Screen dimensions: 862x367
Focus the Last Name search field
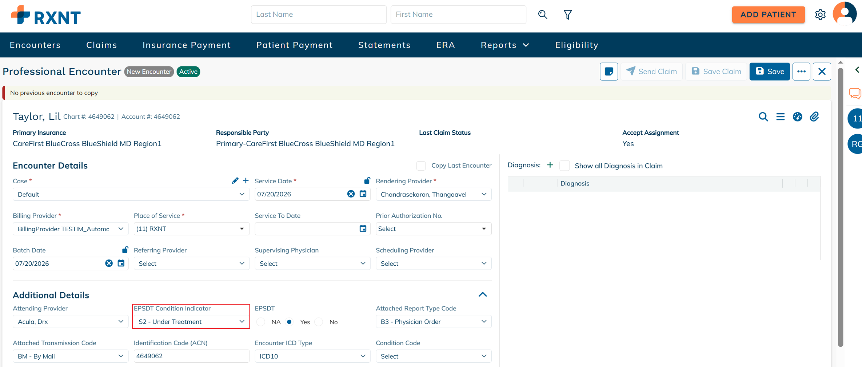tap(319, 15)
